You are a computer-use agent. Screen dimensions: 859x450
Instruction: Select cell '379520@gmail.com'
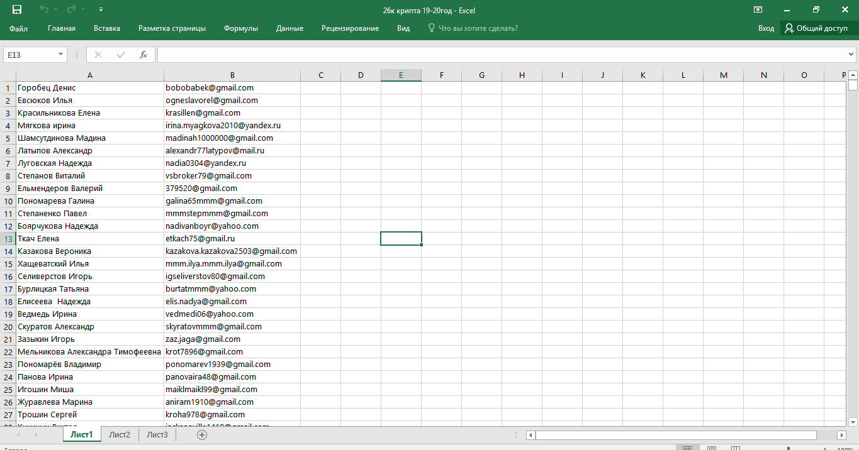pyautogui.click(x=232, y=189)
